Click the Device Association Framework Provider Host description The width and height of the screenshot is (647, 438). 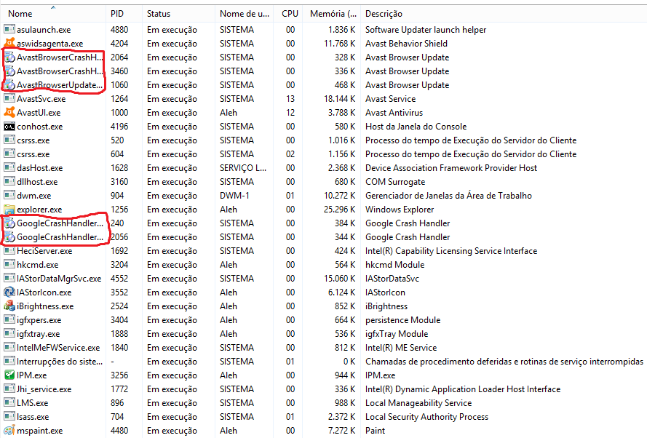tap(451, 168)
